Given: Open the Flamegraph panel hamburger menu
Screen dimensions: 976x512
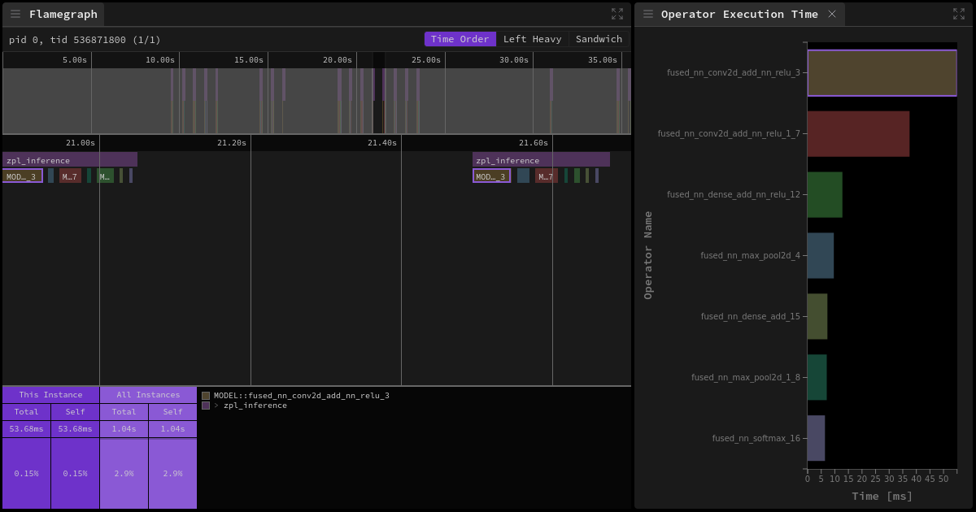Looking at the screenshot, I should coord(15,14).
